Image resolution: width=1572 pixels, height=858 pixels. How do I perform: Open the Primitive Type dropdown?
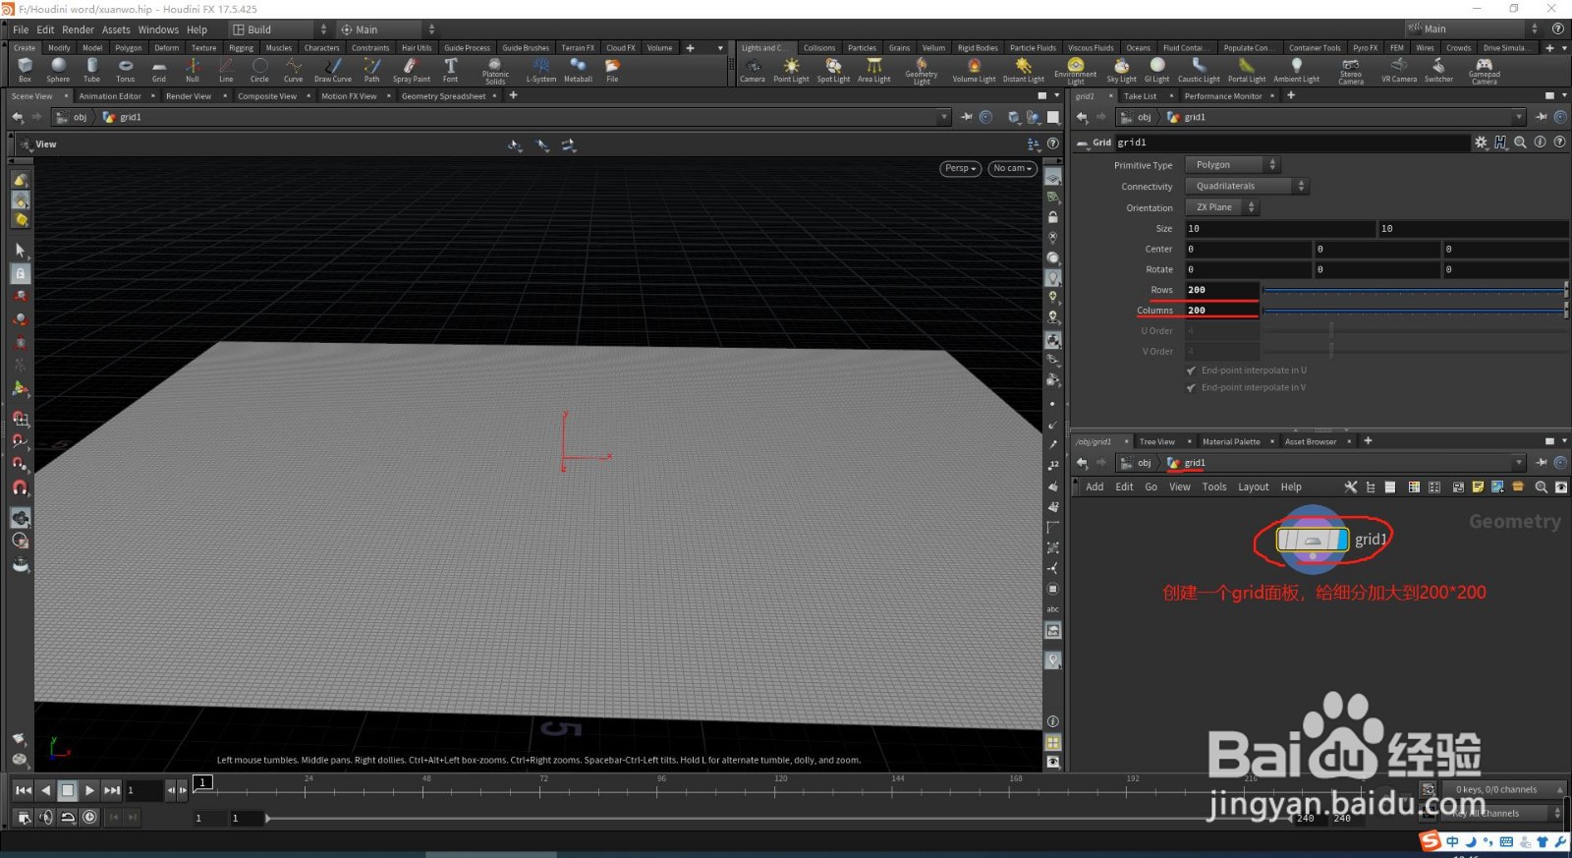click(x=1232, y=165)
